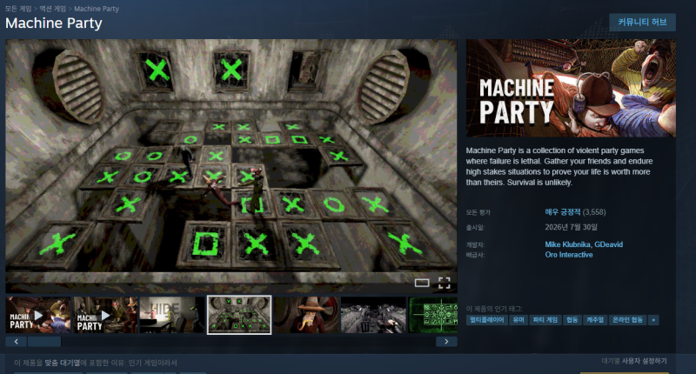Enter fullscreen view of the screenshot
Screen dimensions: 696x374
tap(445, 283)
